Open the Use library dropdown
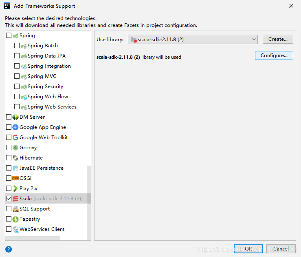 [x=193, y=40]
